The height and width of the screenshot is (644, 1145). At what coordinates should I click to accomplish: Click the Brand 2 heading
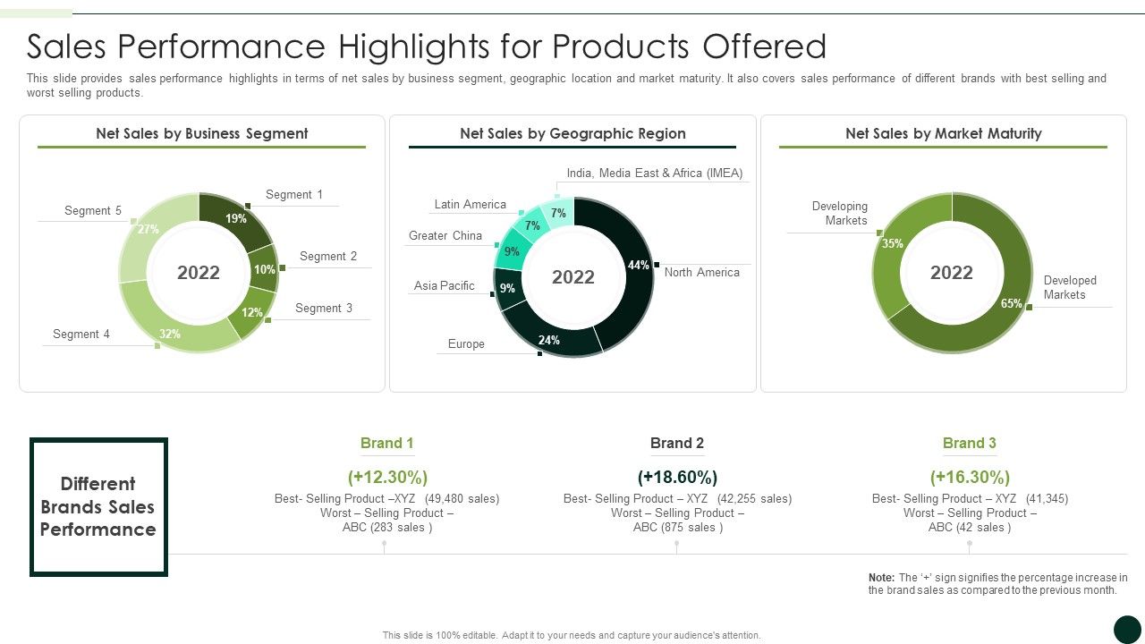(677, 443)
